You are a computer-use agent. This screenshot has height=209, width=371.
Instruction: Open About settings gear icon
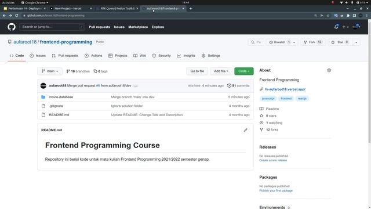tap(329, 70)
